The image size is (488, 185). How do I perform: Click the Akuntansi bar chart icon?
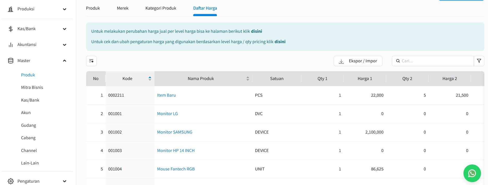pos(10,45)
